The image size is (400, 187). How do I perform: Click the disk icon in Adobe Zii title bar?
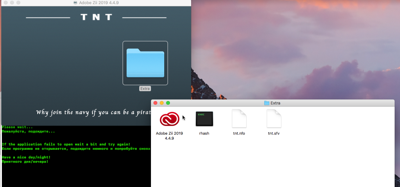(x=75, y=3)
